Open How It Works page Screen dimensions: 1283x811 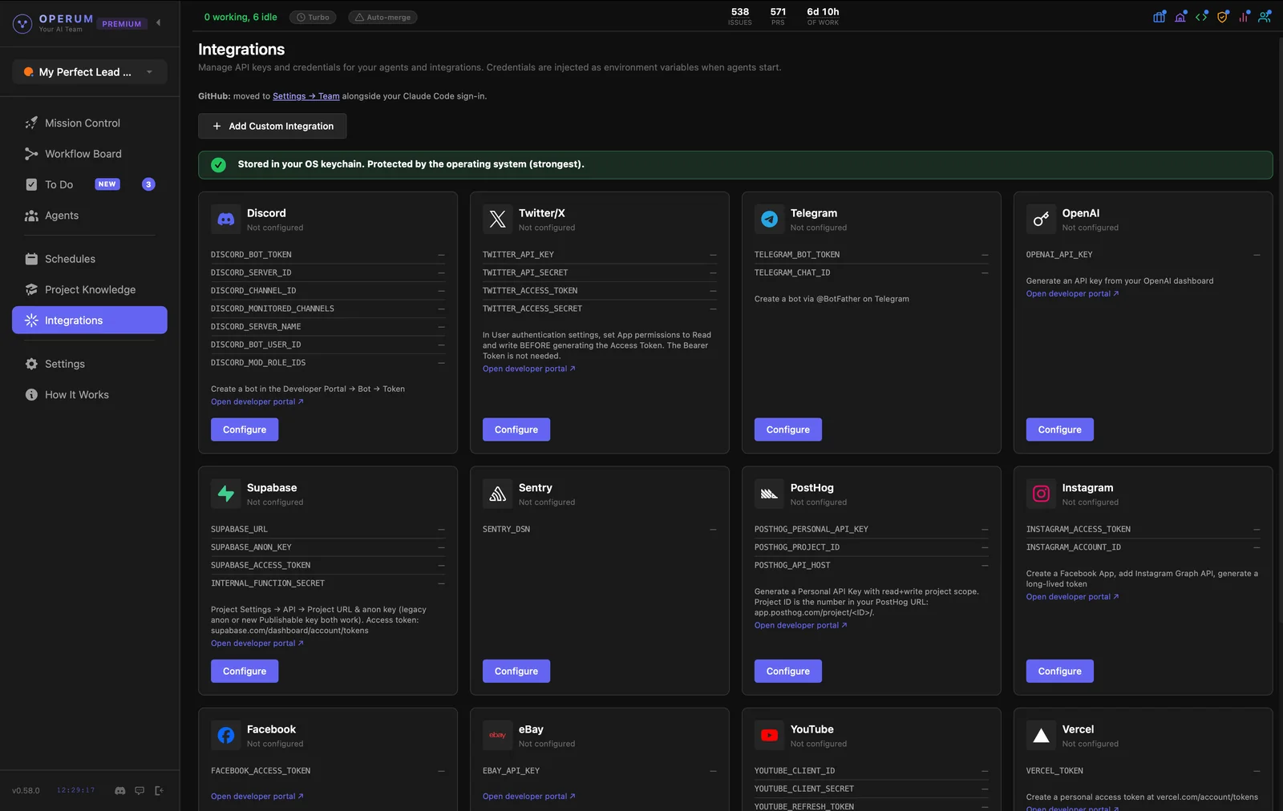(90, 394)
